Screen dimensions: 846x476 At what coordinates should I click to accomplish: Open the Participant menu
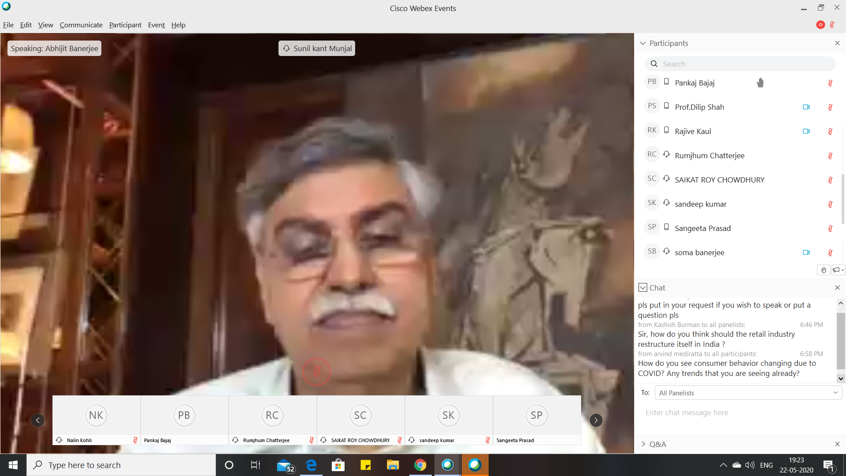click(125, 25)
